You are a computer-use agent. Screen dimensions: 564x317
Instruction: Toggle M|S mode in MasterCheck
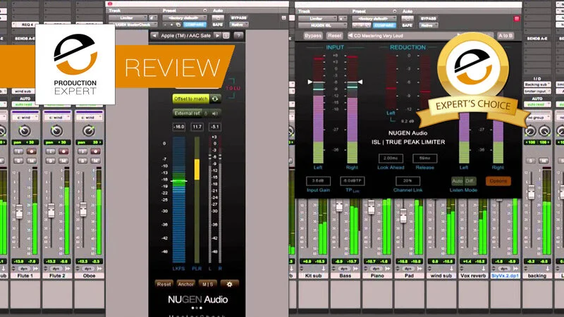tap(207, 285)
